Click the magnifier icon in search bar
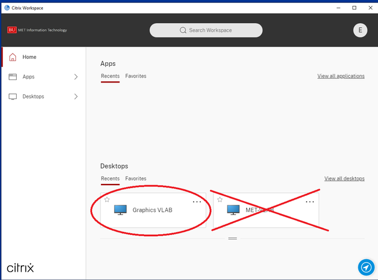 tap(183, 30)
